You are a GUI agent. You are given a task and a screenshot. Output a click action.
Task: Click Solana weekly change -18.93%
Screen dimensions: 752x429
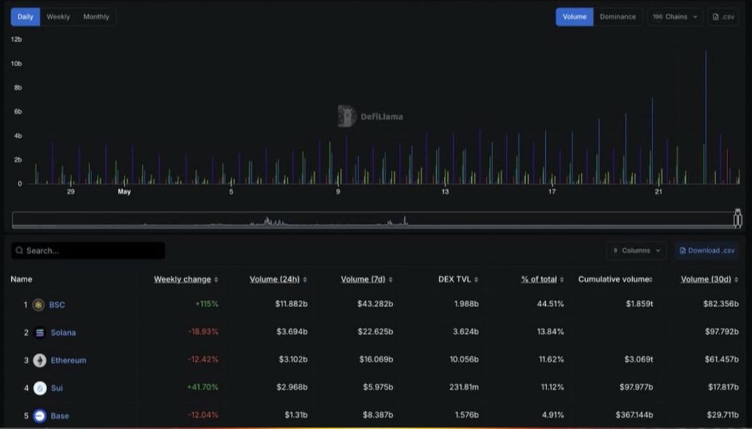tap(203, 332)
